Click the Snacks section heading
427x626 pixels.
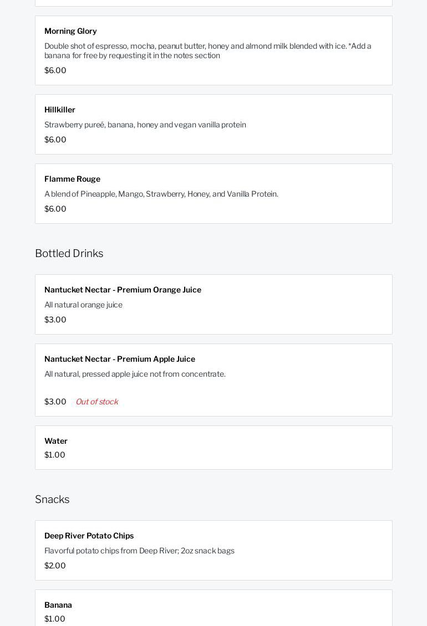tap(52, 499)
